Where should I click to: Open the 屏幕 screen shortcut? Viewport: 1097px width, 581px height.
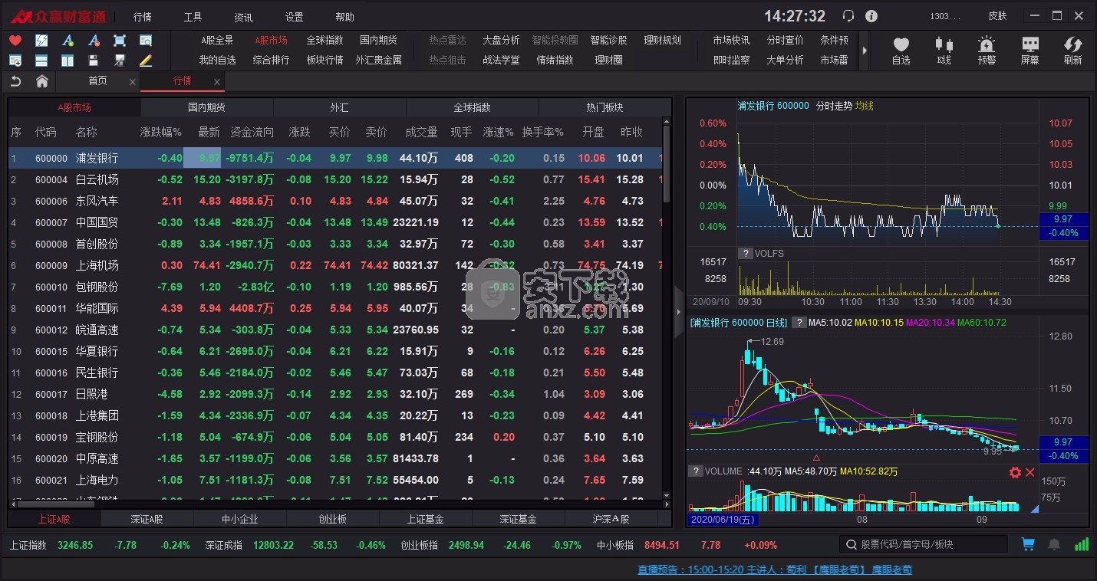[x=1029, y=51]
